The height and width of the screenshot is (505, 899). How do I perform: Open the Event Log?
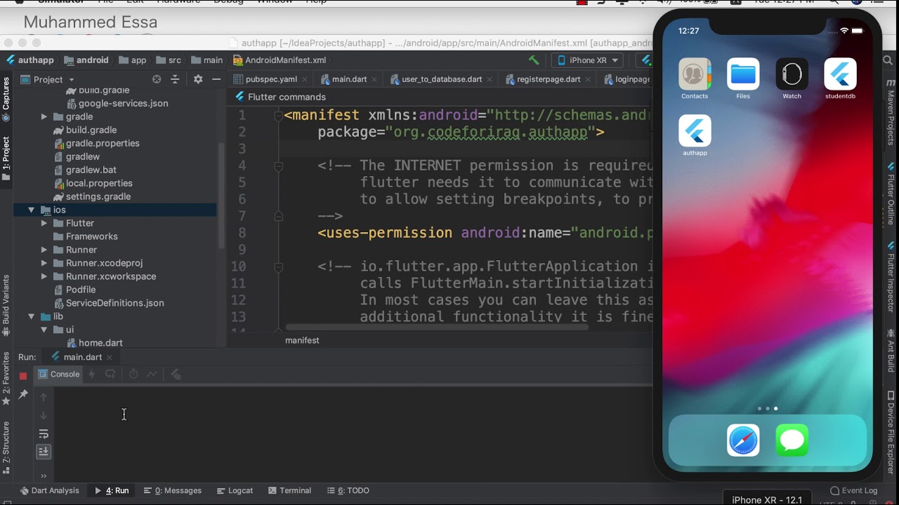pyautogui.click(x=853, y=490)
